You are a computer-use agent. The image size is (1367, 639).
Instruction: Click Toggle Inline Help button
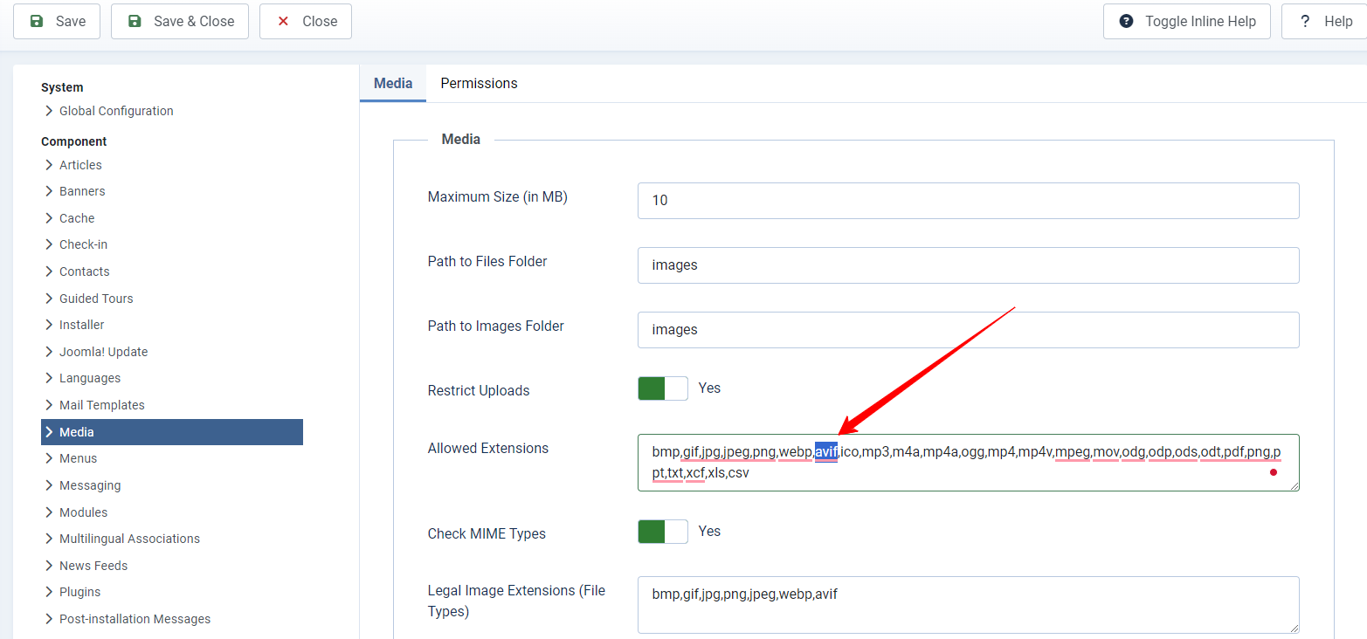(1186, 22)
